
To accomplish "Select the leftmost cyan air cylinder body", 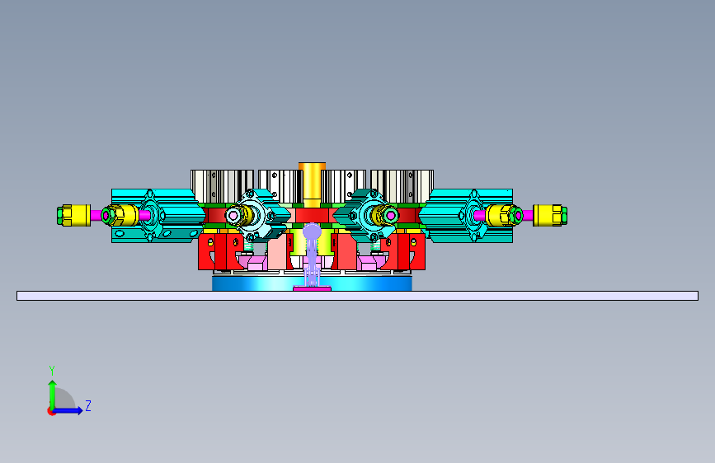I will click(158, 215).
